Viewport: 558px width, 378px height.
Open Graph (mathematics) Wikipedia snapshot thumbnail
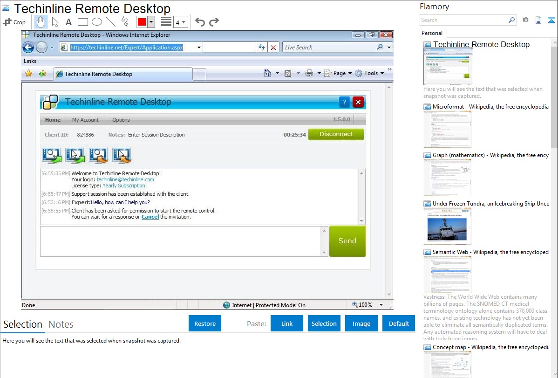point(447,178)
